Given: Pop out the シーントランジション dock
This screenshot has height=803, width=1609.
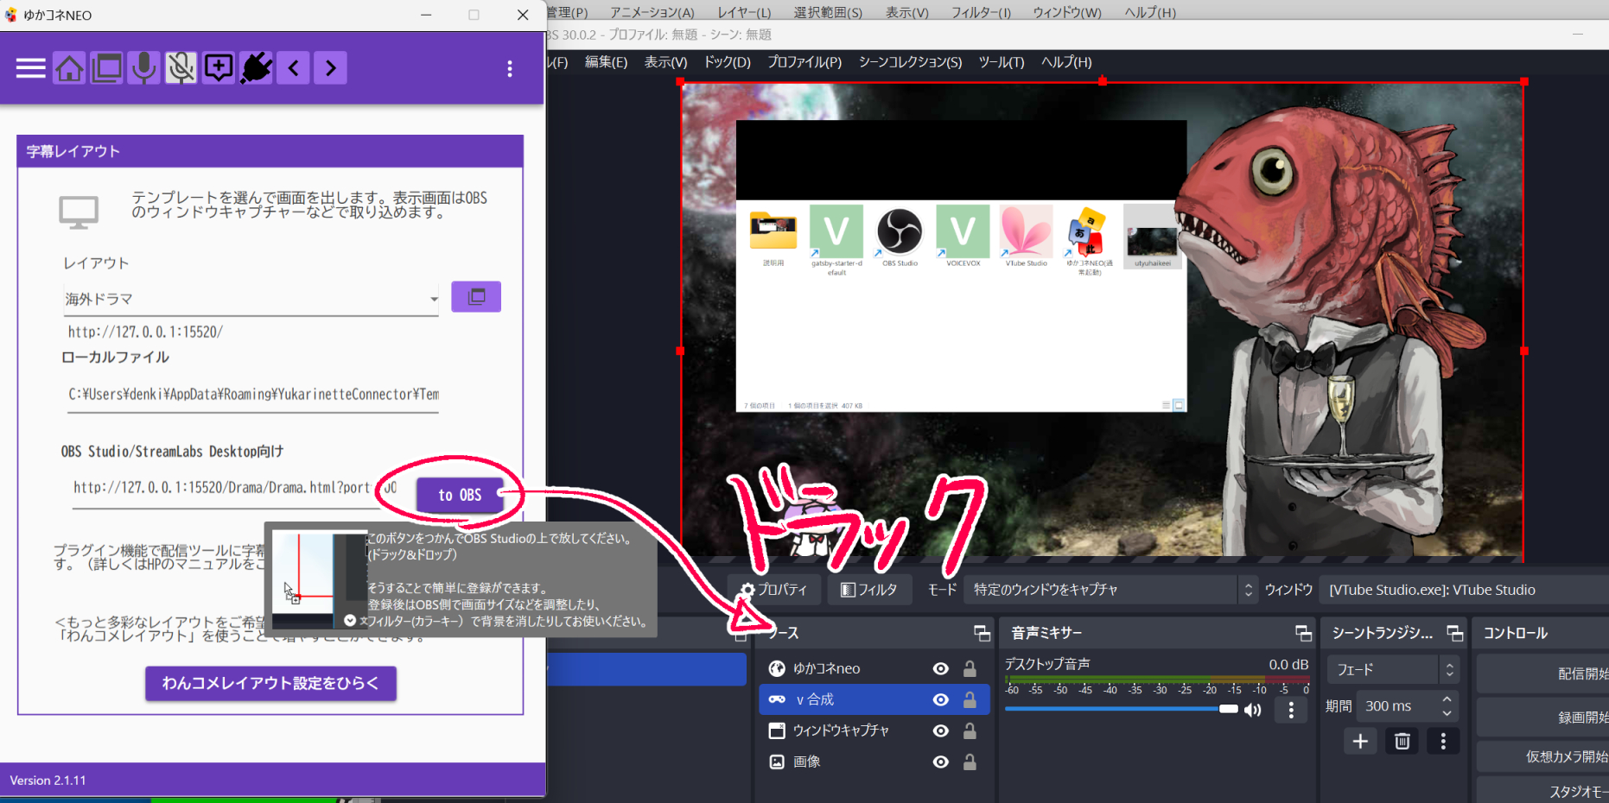Looking at the screenshot, I should (x=1455, y=633).
